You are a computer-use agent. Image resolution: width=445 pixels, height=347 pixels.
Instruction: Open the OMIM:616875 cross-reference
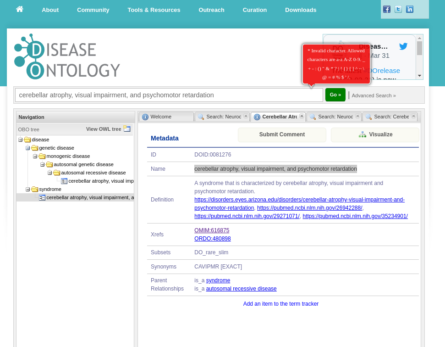click(x=212, y=230)
